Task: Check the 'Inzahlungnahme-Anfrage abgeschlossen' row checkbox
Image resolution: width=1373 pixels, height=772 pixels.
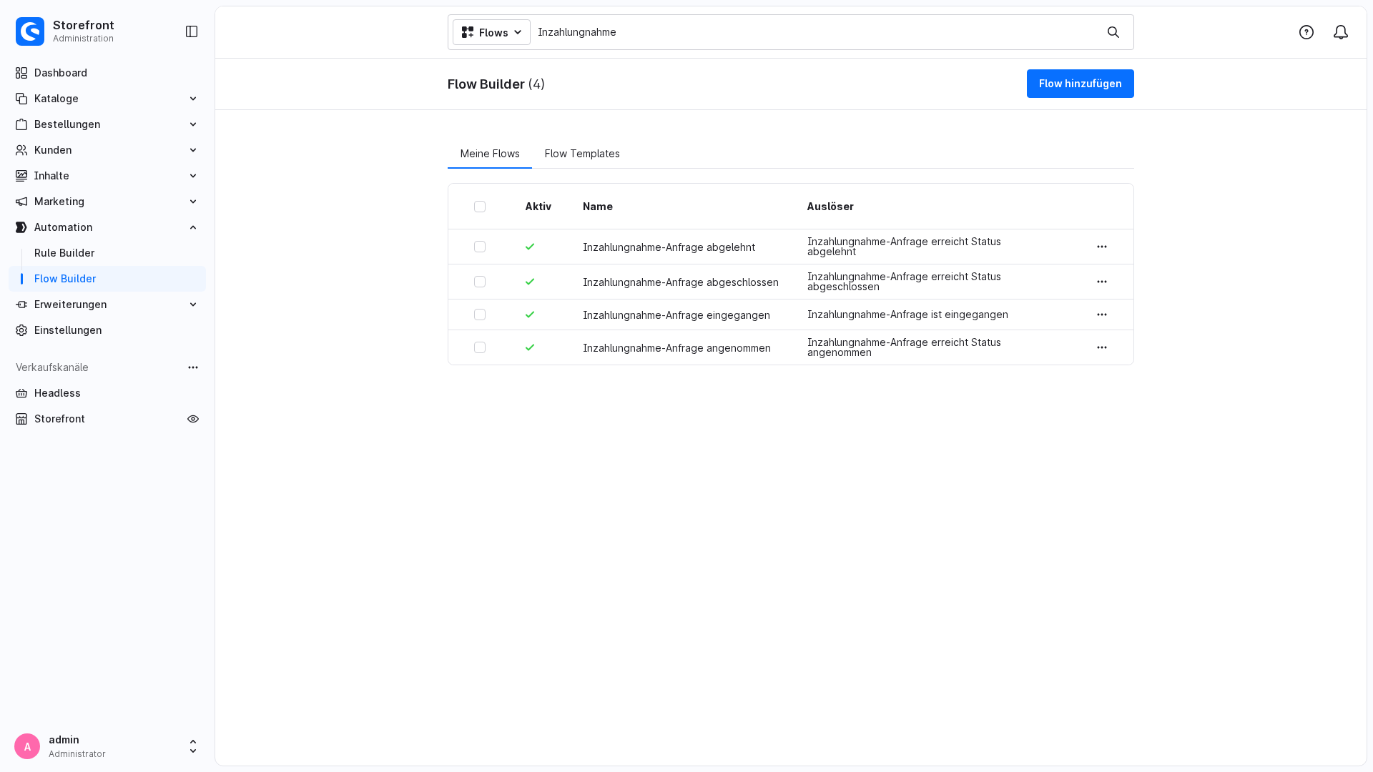Action: coord(480,282)
